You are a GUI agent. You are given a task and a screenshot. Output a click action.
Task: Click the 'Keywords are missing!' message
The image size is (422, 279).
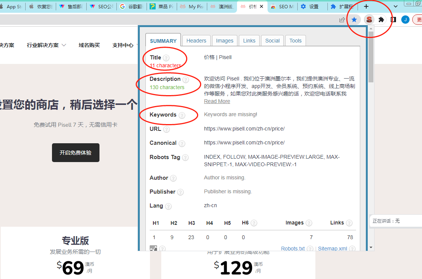230,114
